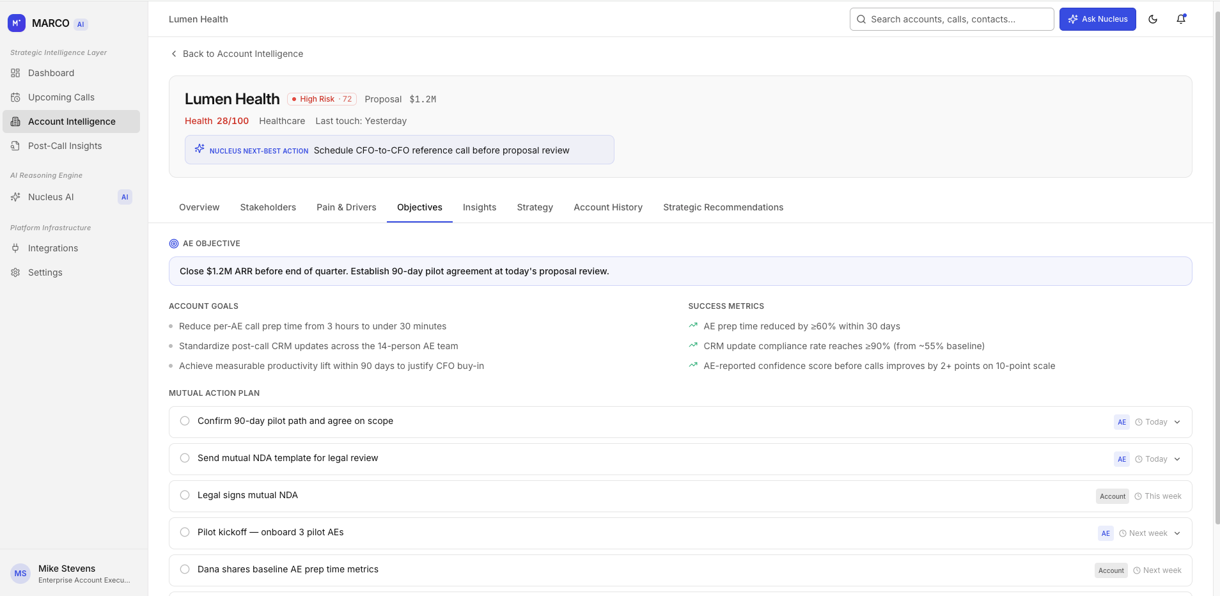This screenshot has height=596, width=1220.
Task: Click the AI badge next to Nucleus AI
Action: click(125, 197)
